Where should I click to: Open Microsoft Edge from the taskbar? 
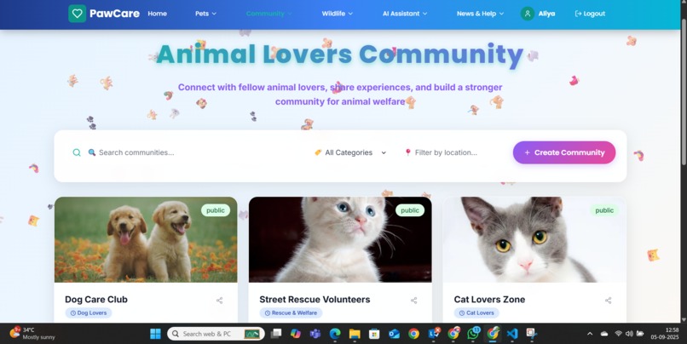pyautogui.click(x=335, y=334)
